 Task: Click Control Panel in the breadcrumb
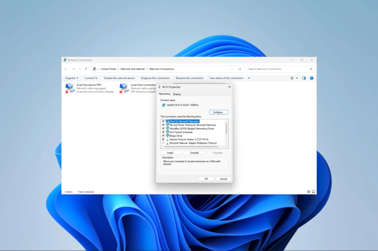pos(108,69)
